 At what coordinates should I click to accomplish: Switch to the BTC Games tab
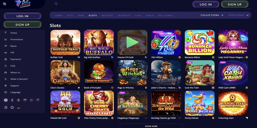(x=166, y=16)
